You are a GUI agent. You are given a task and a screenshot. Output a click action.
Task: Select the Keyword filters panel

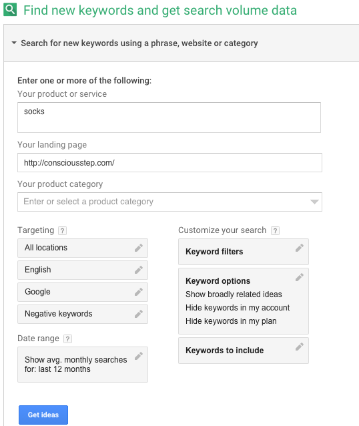pos(244,252)
